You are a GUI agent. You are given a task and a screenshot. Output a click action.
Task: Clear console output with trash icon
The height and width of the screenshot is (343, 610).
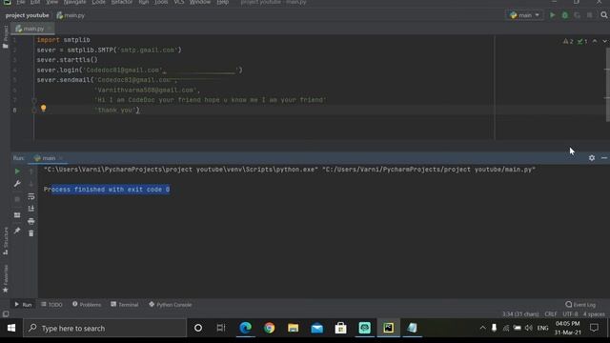click(x=31, y=233)
